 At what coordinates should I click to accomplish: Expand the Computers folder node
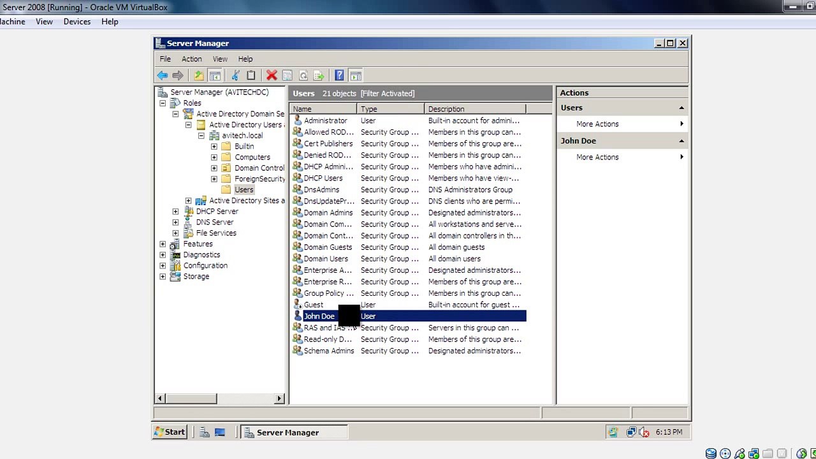tap(214, 157)
